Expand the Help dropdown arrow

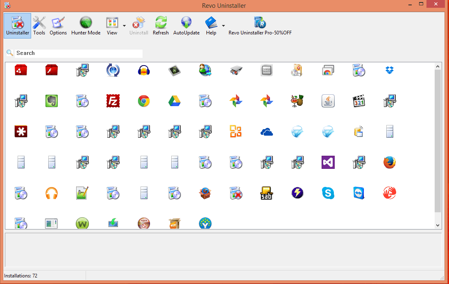pos(223,26)
